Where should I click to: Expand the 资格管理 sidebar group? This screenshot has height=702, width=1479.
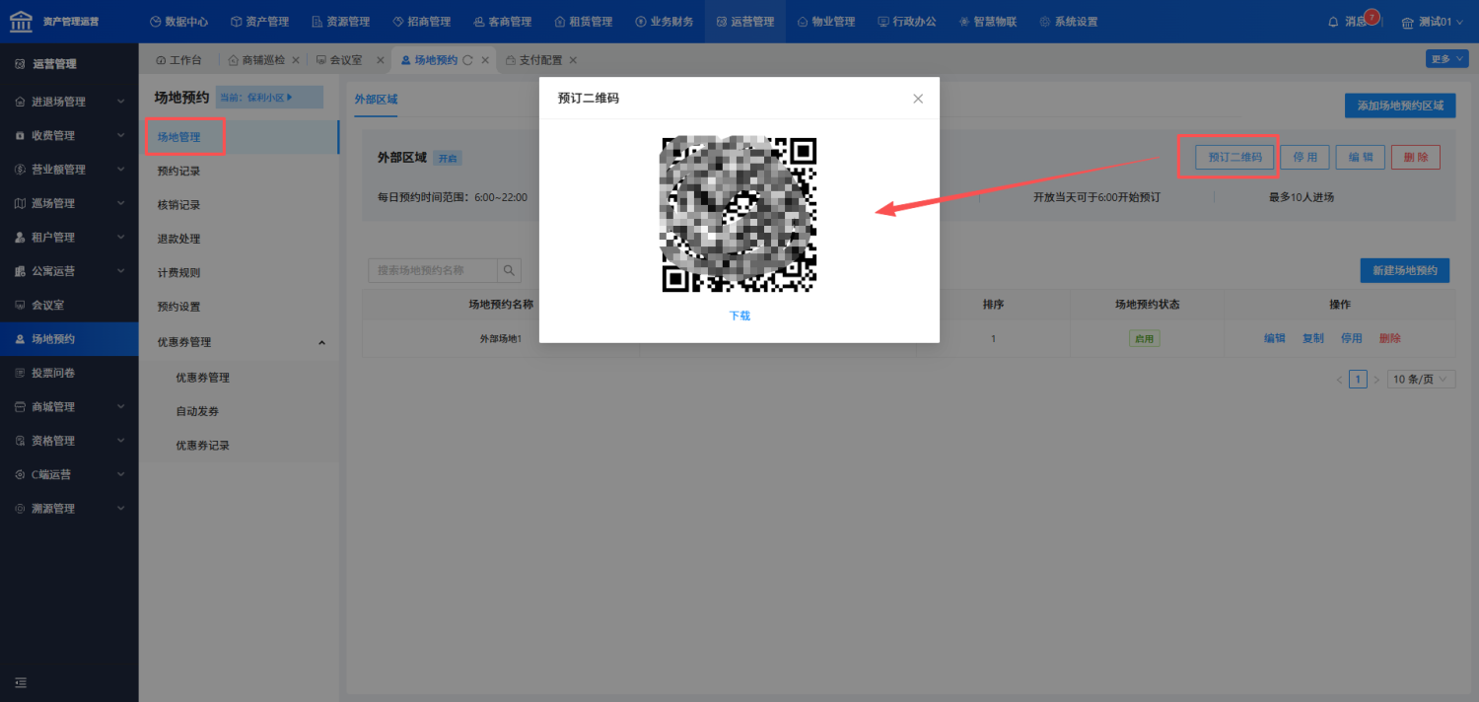[x=69, y=441]
